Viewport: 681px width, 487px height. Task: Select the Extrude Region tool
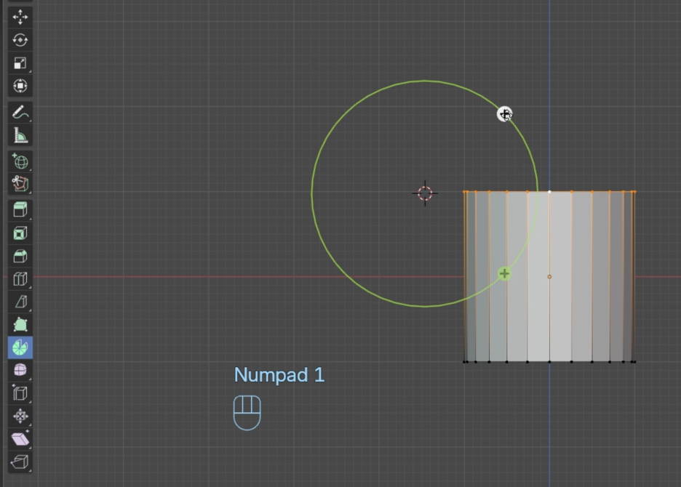point(20,209)
